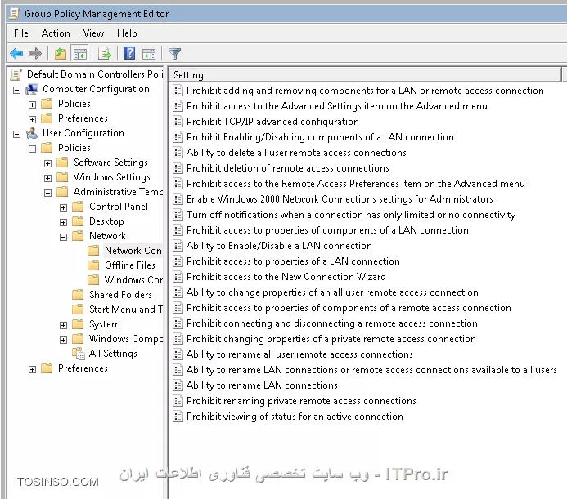The image size is (567, 499).
Task: Select Default Domain Controllers Policy root node
Action: (95, 74)
